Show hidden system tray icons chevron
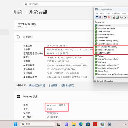Screen dimensions: 128x128 [x=125, y=124]
